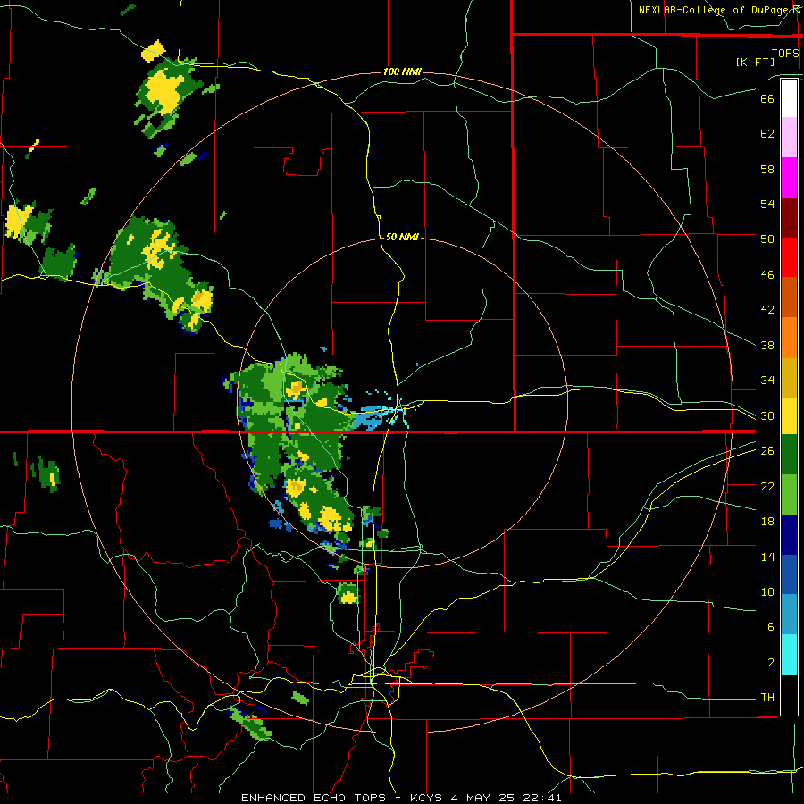The height and width of the screenshot is (804, 804).
Task: Click the white 66 kft color swatch
Action: pos(789,98)
